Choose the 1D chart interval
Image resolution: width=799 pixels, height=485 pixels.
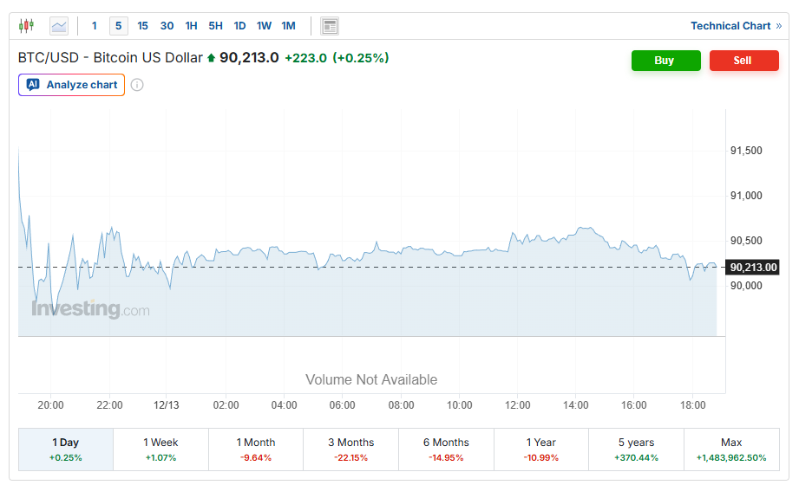point(239,26)
